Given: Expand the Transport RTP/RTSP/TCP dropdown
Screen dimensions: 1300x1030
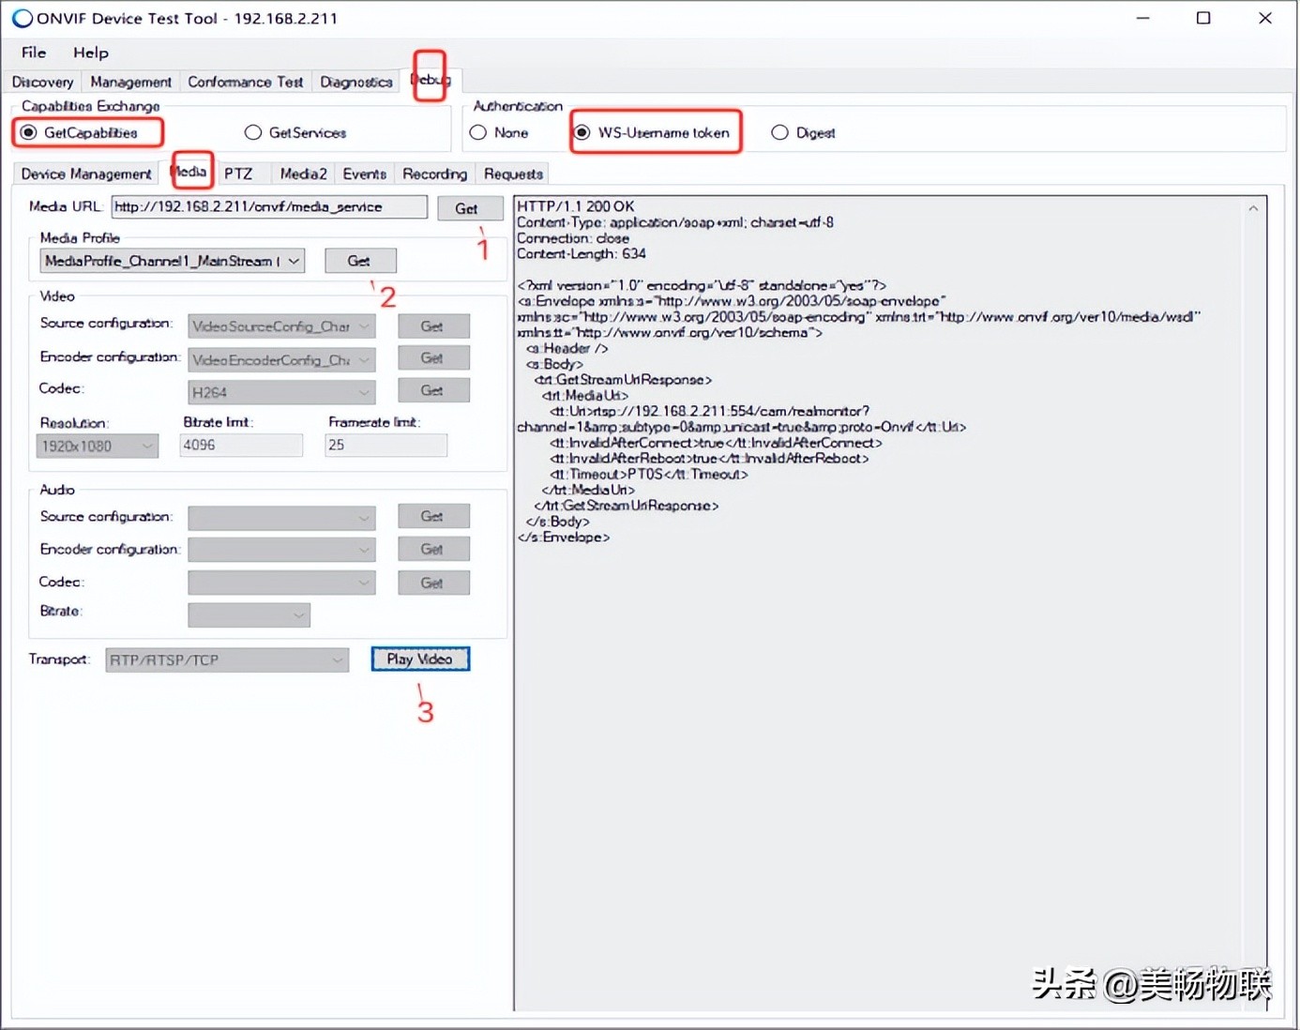Looking at the screenshot, I should (227, 660).
